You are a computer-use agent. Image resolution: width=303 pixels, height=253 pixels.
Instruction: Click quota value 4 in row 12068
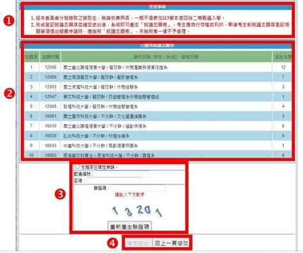coord(283,106)
